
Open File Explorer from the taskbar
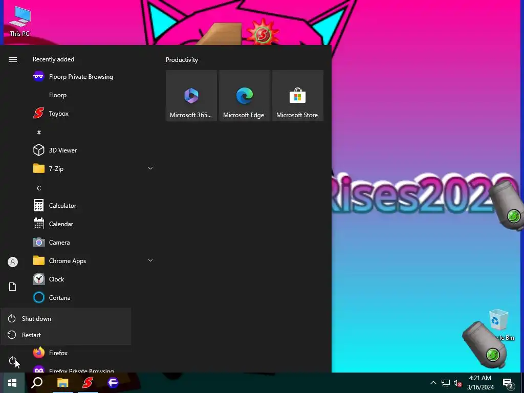click(x=62, y=383)
